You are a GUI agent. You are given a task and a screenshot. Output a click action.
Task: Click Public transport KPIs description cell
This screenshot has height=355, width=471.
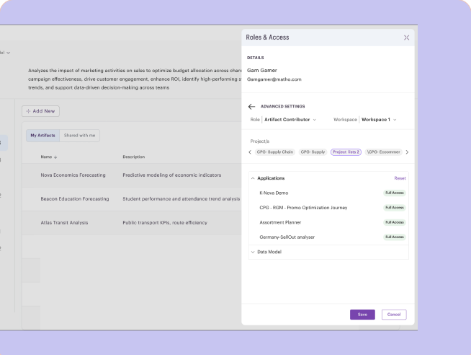pos(165,223)
